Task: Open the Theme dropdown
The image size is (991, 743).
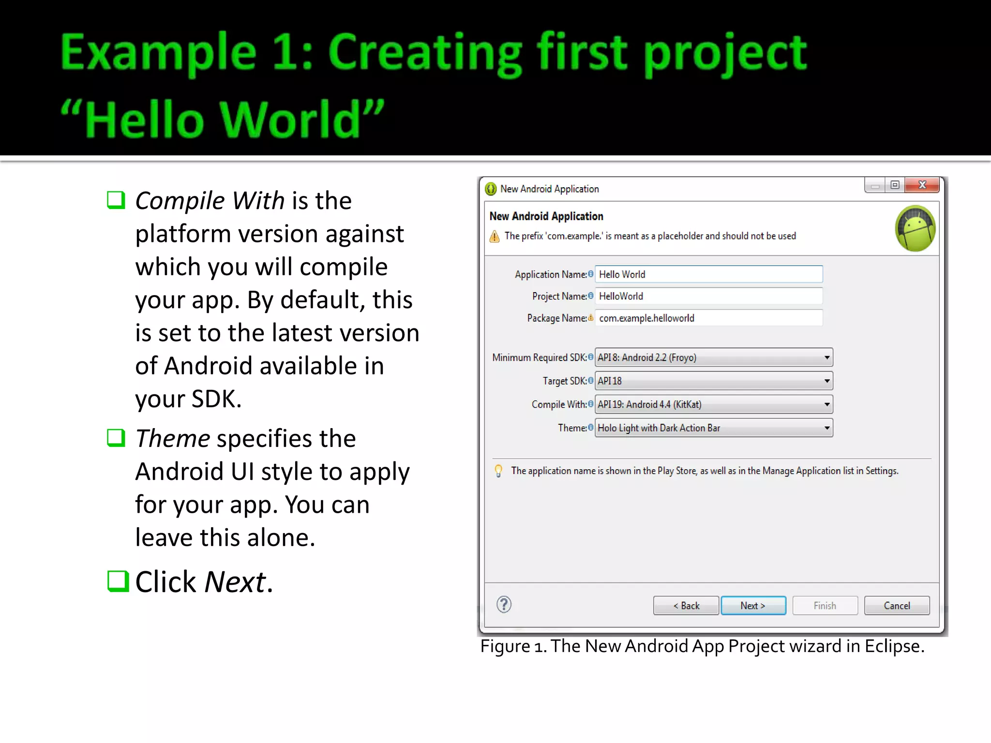Action: [714, 428]
